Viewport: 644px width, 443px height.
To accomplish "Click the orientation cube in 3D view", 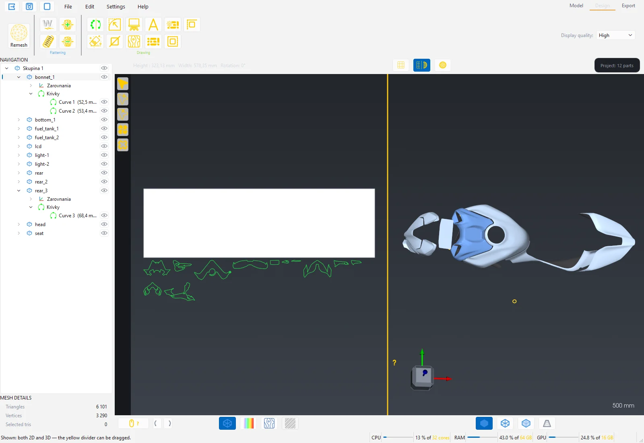I will click(422, 377).
